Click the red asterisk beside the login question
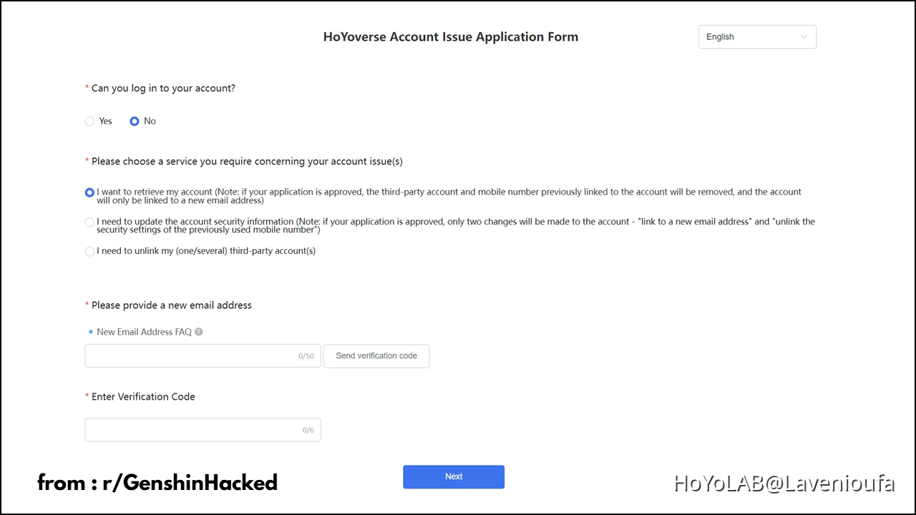The width and height of the screenshot is (916, 515). [x=86, y=87]
